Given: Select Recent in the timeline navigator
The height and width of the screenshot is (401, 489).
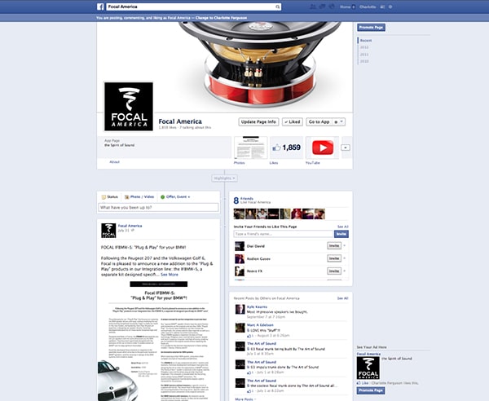Looking at the screenshot, I should coord(366,41).
